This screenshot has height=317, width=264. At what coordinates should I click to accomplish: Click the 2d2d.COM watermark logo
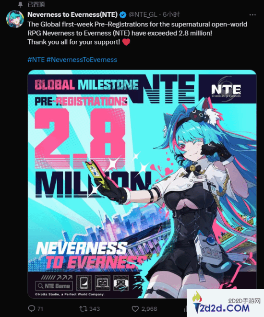pyautogui.click(x=226, y=303)
